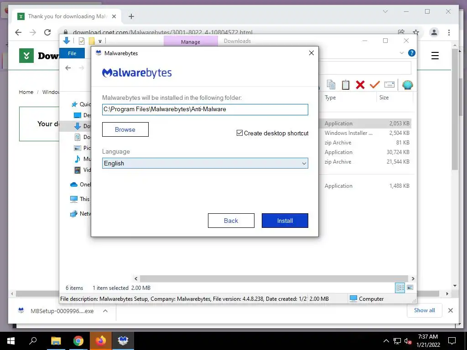Select This PC icon in sidebar
Viewport: 467px width, 350px height.
(x=73, y=199)
